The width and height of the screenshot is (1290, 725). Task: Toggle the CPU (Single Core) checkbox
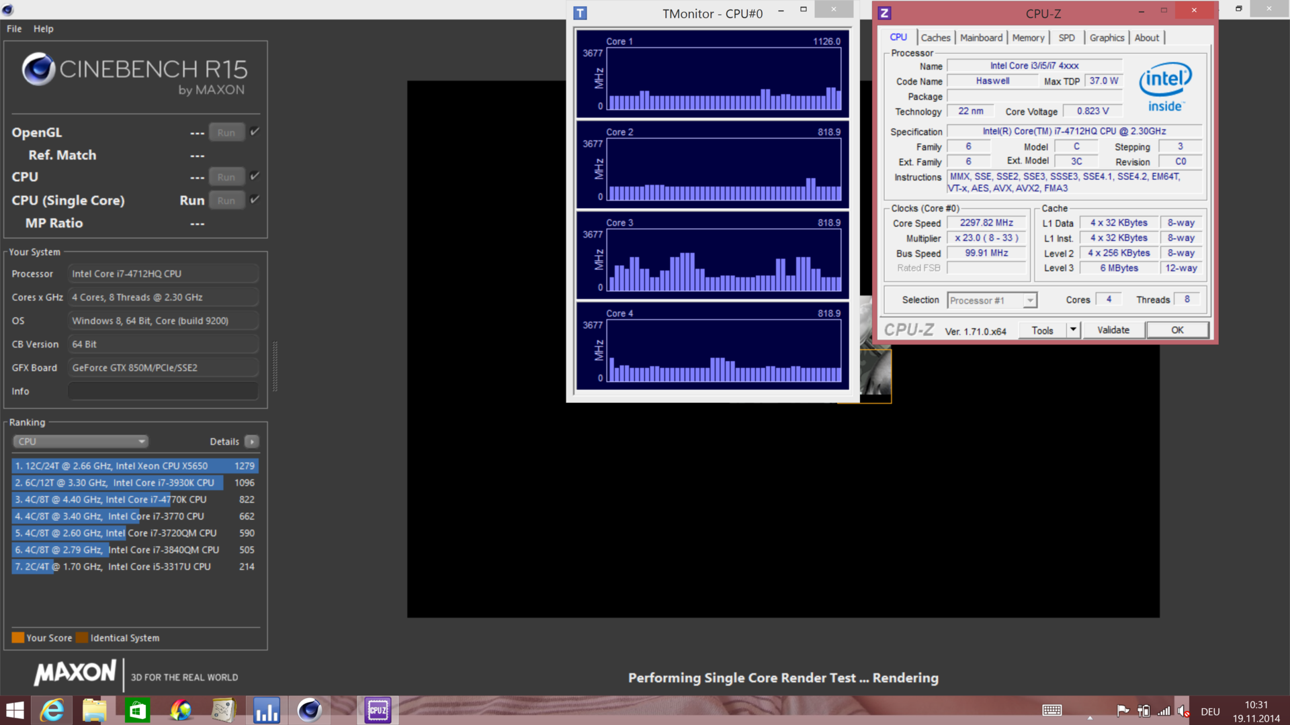click(x=255, y=199)
